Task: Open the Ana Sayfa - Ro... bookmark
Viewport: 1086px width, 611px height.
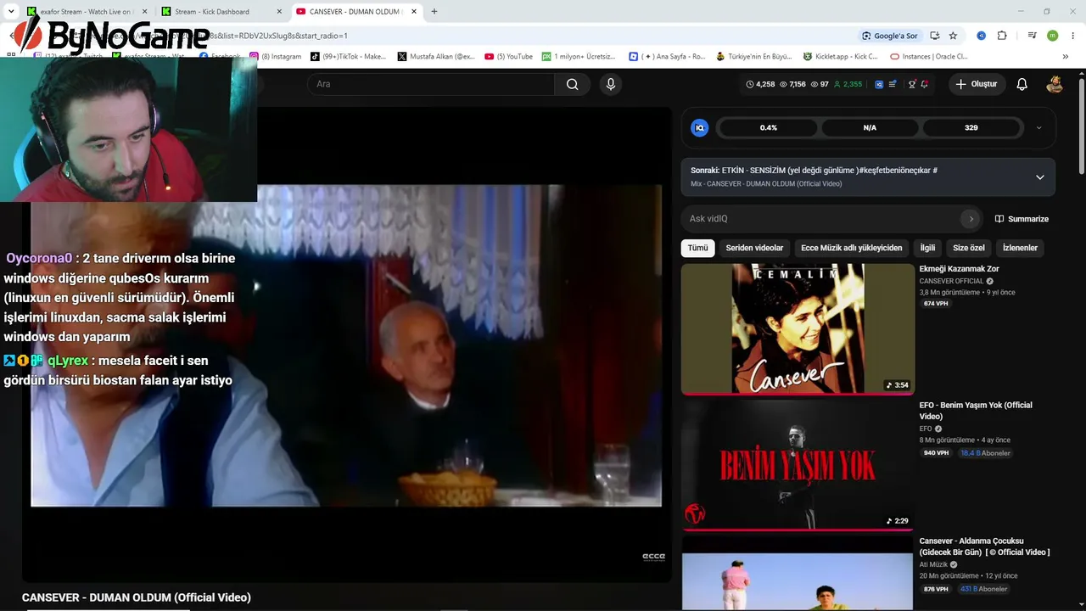Action: point(667,57)
